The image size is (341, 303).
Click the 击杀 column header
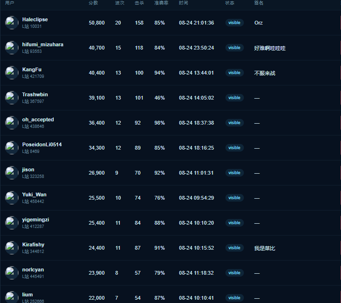point(139,3)
